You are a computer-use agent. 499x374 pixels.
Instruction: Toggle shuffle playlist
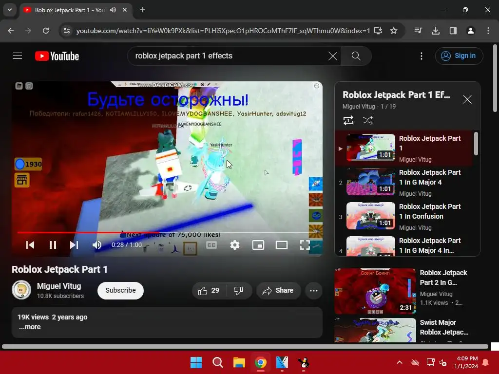(367, 121)
